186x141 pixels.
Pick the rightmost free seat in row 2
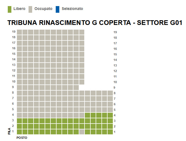pyautogui.click(x=110, y=126)
